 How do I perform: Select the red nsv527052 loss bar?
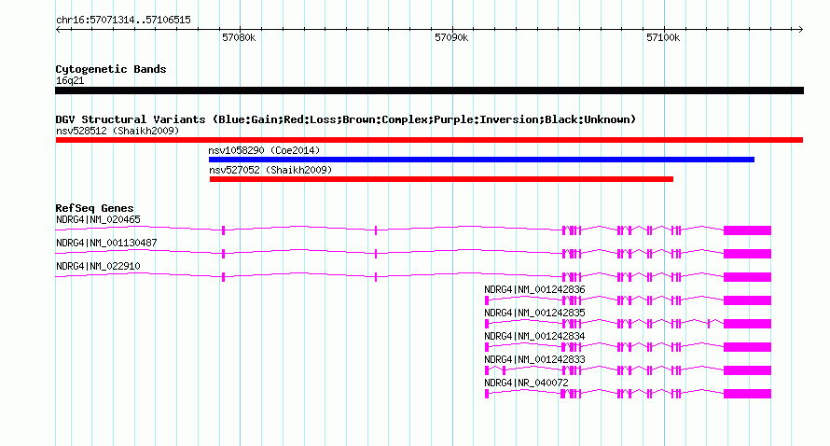441,179
